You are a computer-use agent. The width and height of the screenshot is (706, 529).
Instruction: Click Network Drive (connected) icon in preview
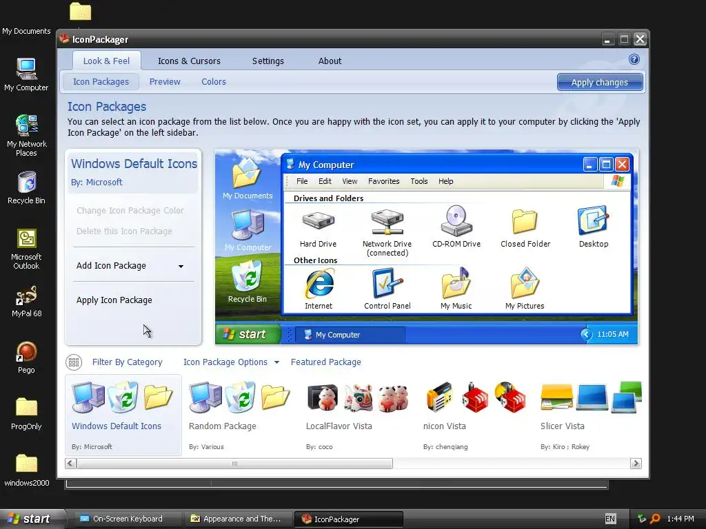click(x=387, y=221)
